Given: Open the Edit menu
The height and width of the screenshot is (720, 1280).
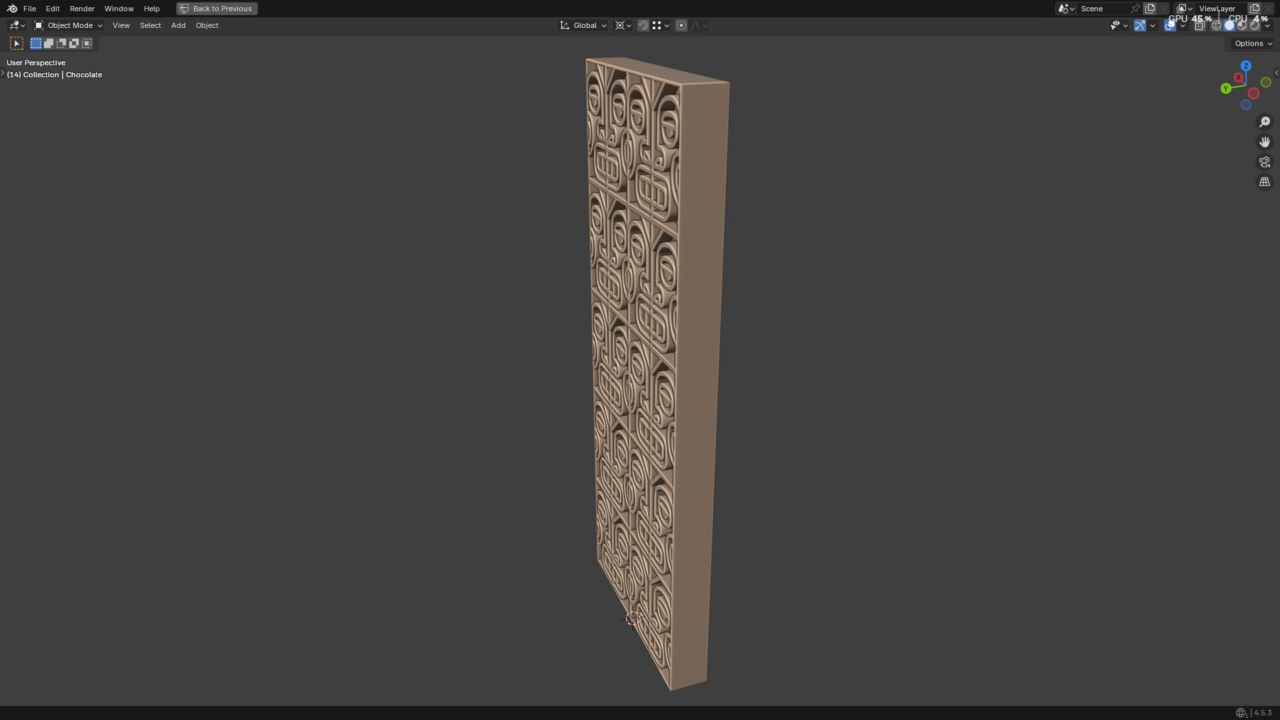Looking at the screenshot, I should pyautogui.click(x=53, y=9).
